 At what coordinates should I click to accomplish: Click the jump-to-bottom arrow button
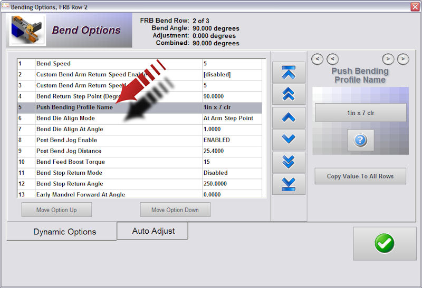(x=289, y=184)
